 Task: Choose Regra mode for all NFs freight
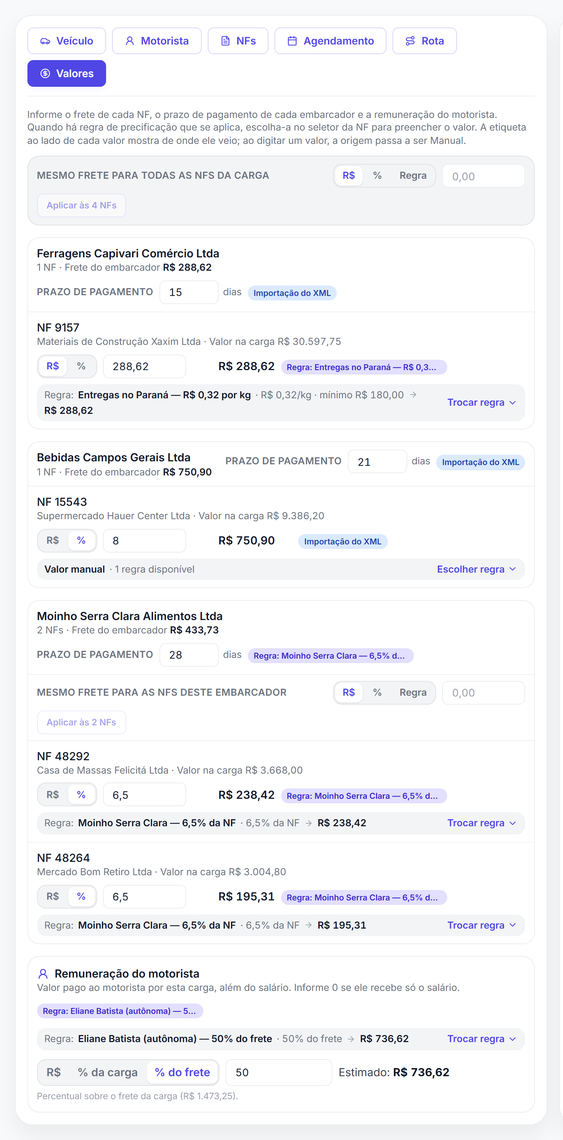(x=413, y=176)
